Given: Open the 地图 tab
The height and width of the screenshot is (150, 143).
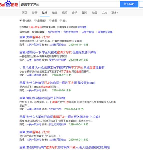Looking at the screenshot, I should [94, 13].
